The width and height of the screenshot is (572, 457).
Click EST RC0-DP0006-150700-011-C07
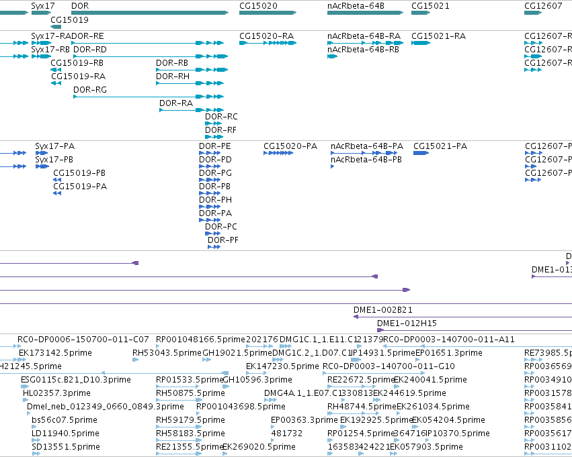click(x=83, y=340)
